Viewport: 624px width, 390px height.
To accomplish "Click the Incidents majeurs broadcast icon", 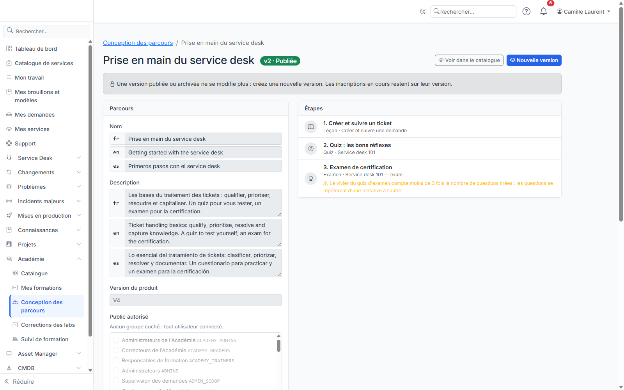I will pyautogui.click(x=9, y=201).
